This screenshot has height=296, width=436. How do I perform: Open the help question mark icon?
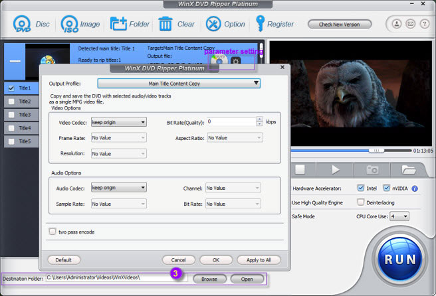(x=424, y=24)
